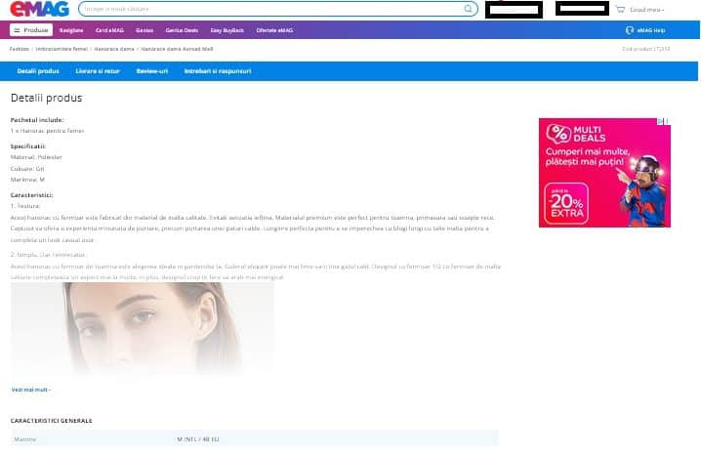
Task: Switch to the Livrare si retur tab
Action: [98, 71]
